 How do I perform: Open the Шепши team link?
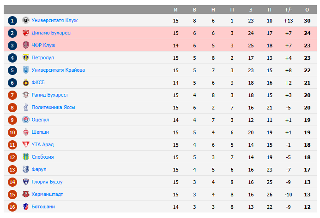[x=40, y=132]
